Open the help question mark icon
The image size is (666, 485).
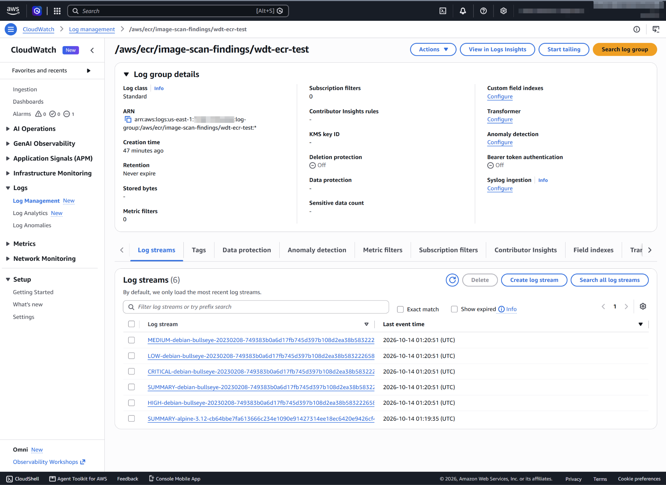pyautogui.click(x=484, y=11)
